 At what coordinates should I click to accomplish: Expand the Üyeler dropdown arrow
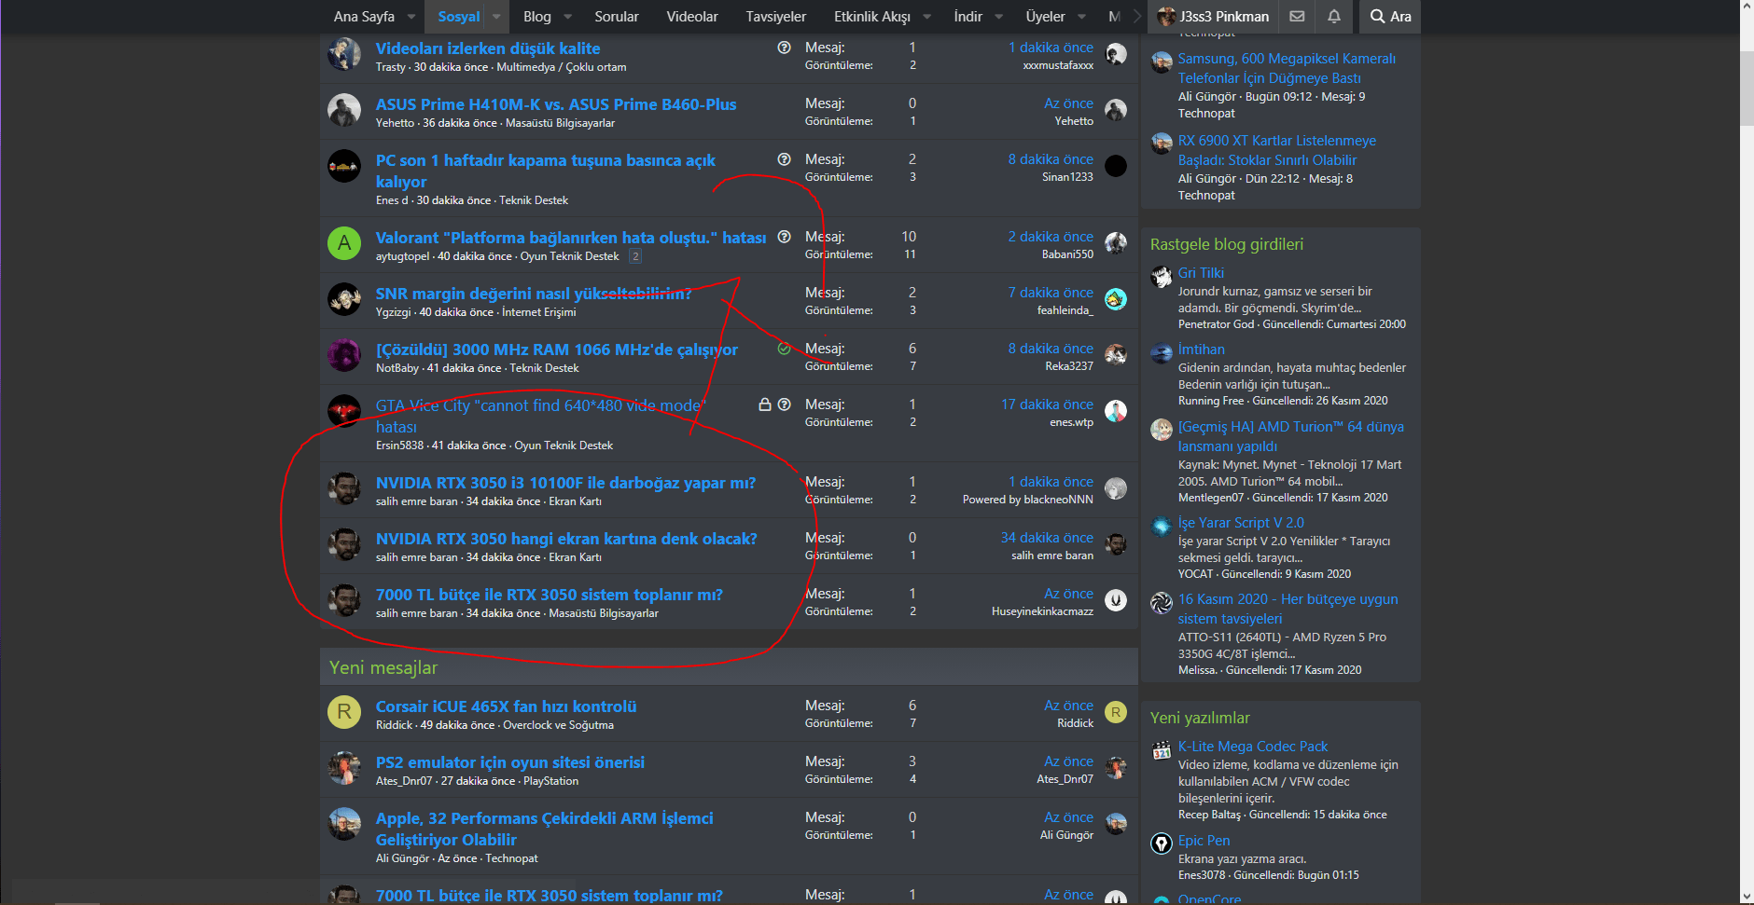1081,17
